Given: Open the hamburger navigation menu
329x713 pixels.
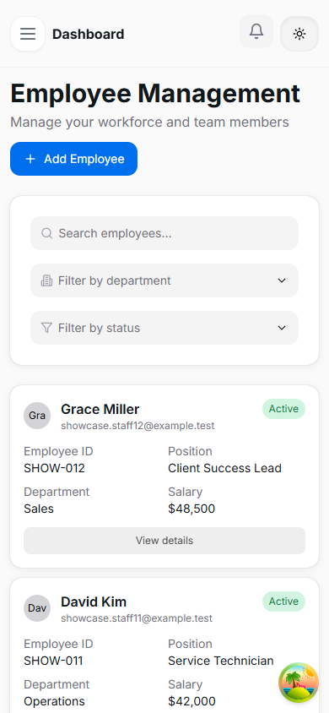Looking at the screenshot, I should coord(28,34).
